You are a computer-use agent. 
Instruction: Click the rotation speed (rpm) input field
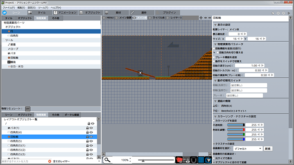(x=254, y=65)
